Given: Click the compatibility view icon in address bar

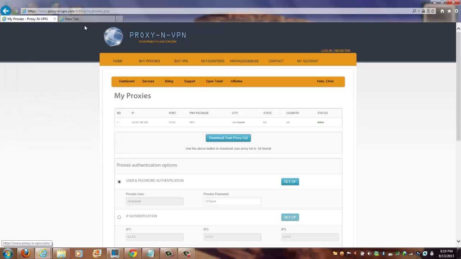Looking at the screenshot, I should [428, 11].
